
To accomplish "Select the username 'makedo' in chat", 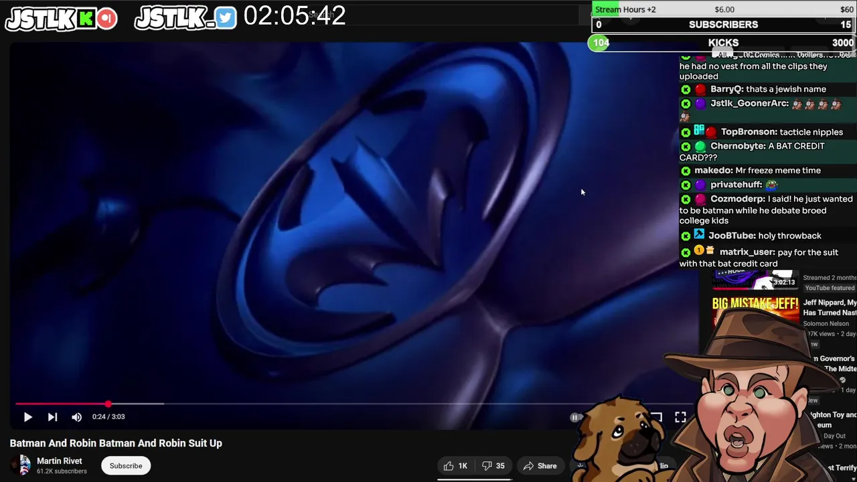I will click(713, 171).
